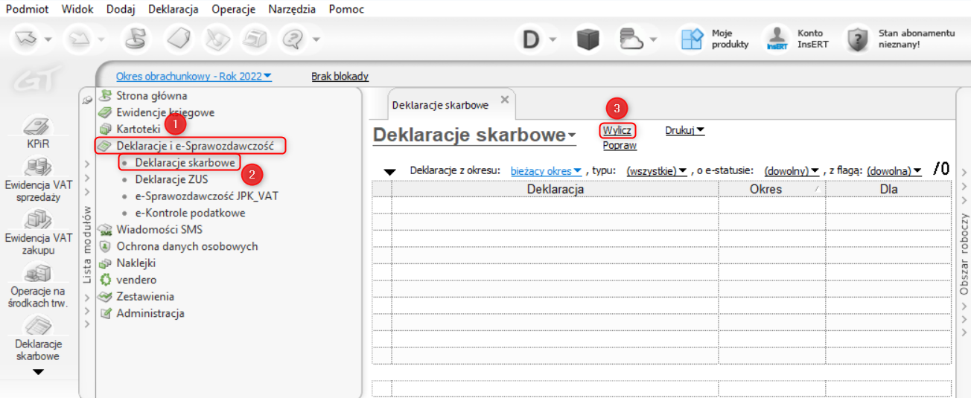Viewport: 971px width, 398px height.
Task: Click the Deklaracja column header
Action: click(x=555, y=189)
